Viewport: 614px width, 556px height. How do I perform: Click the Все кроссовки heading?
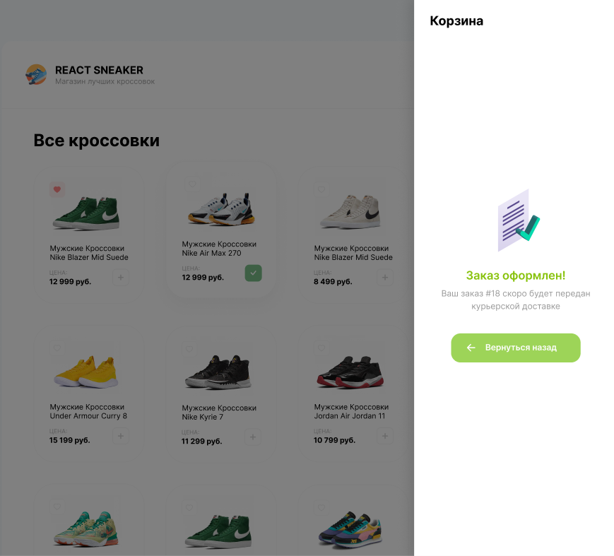pyautogui.click(x=96, y=140)
